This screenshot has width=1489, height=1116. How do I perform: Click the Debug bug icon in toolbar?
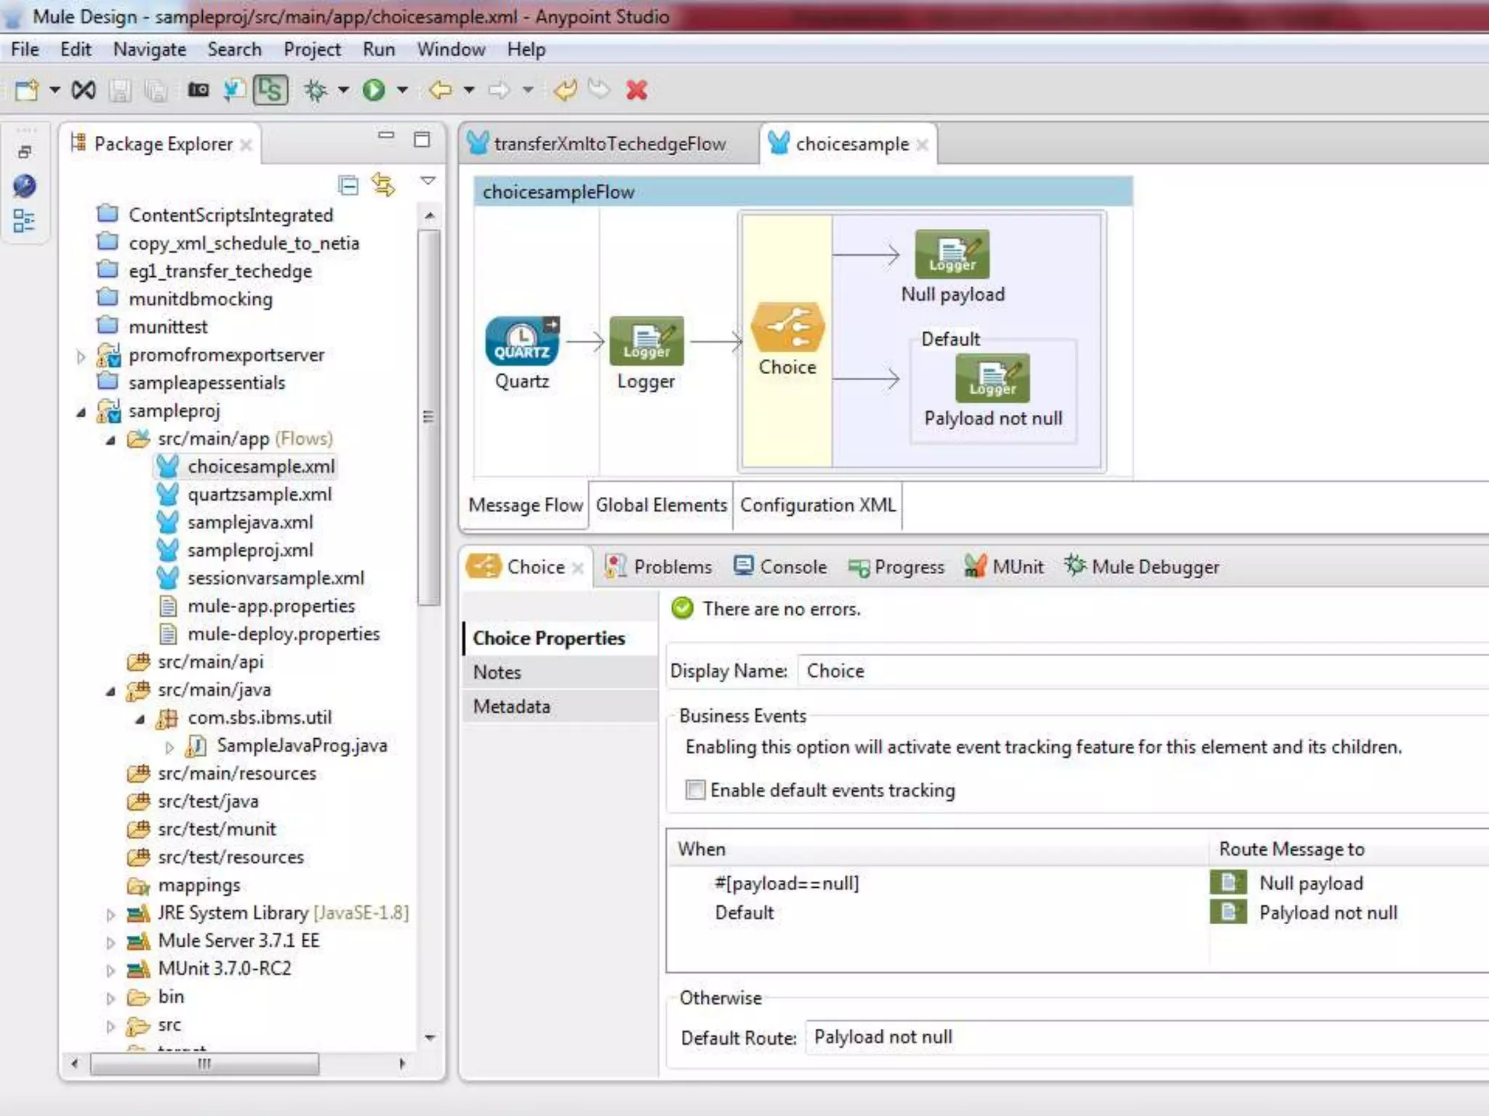(x=316, y=90)
